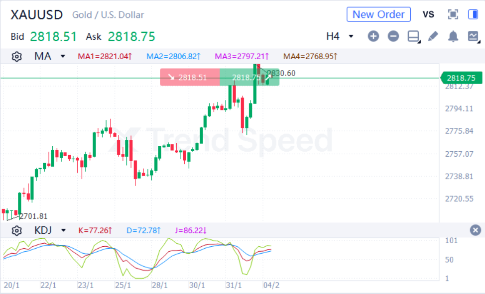Open the VS symbol comparison
Image resolution: width=485 pixels, height=294 pixels.
coord(428,14)
